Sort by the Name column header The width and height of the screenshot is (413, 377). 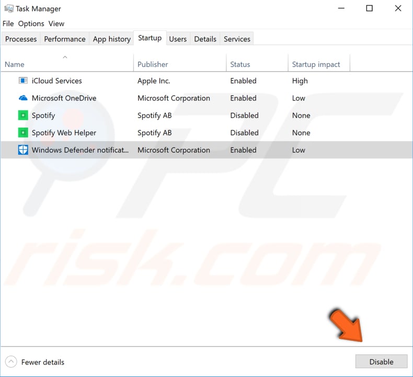(x=67, y=63)
